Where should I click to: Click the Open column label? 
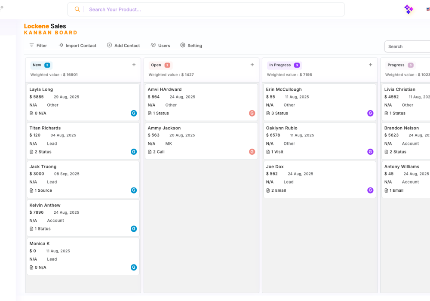(156, 65)
